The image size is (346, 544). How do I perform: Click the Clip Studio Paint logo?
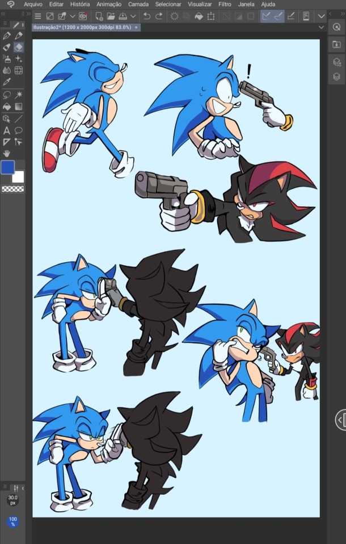click(11, 4)
